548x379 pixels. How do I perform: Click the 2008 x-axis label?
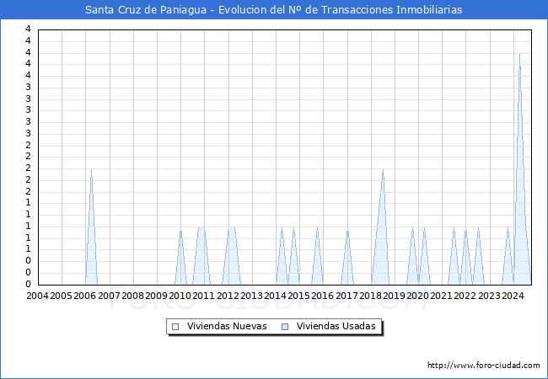pos(133,296)
